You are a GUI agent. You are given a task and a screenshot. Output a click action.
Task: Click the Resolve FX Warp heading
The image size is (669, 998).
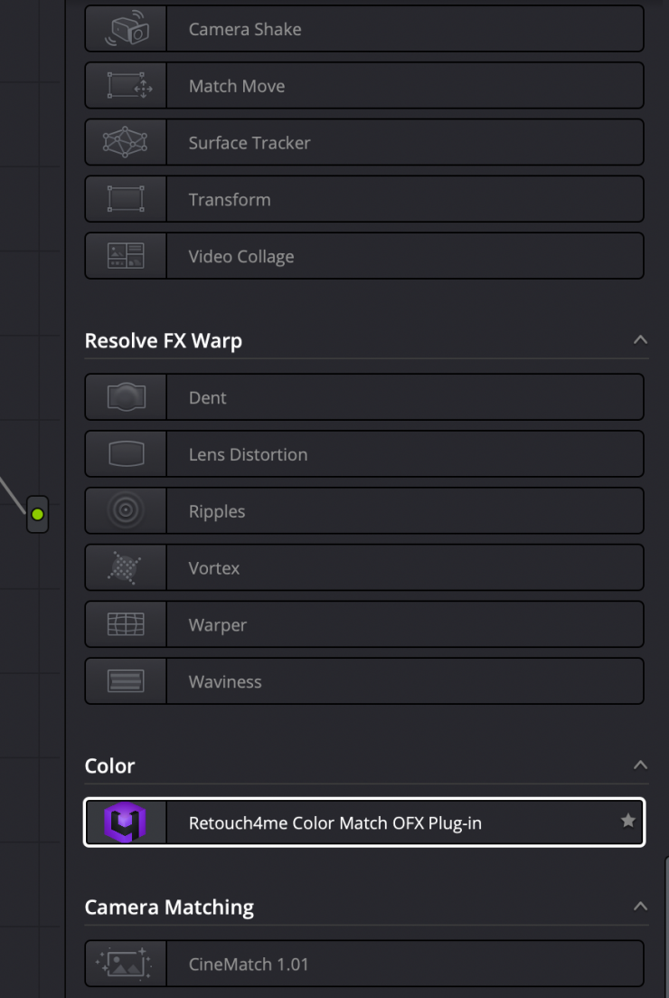[164, 341]
